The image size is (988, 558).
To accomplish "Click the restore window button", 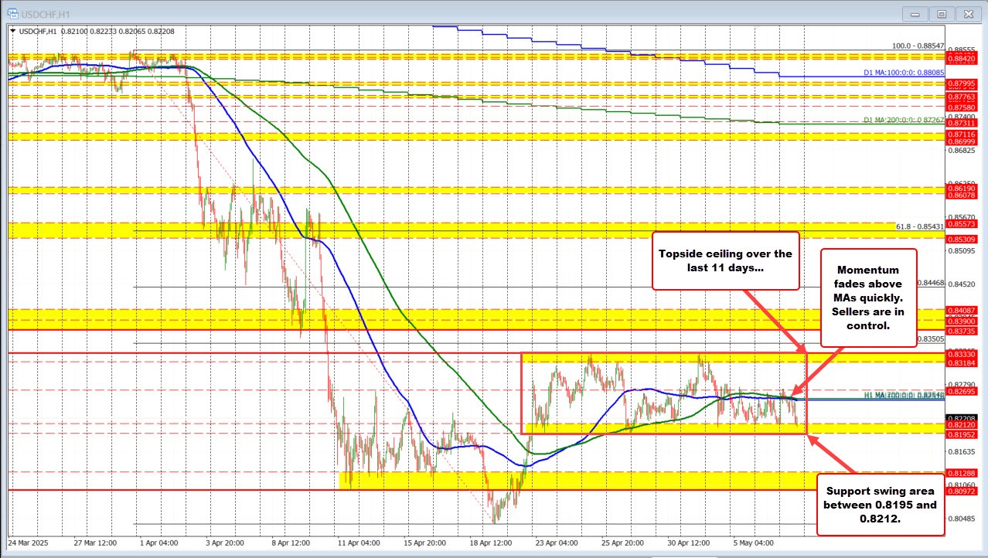I will click(x=942, y=13).
